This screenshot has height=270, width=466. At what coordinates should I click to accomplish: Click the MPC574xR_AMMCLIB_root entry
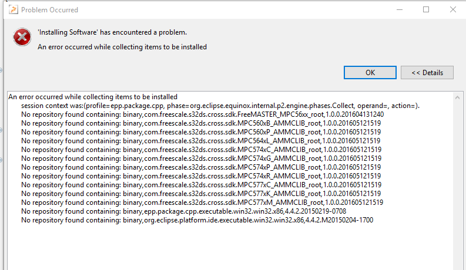point(200,176)
